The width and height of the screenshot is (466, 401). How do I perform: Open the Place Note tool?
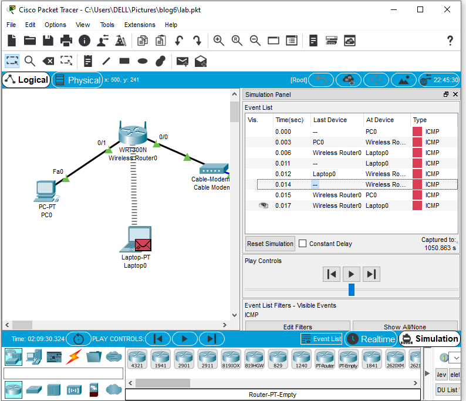(x=88, y=61)
